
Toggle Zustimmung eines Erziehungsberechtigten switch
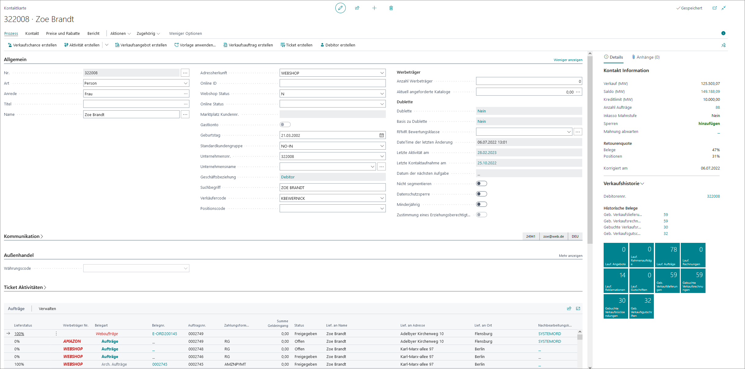482,215
